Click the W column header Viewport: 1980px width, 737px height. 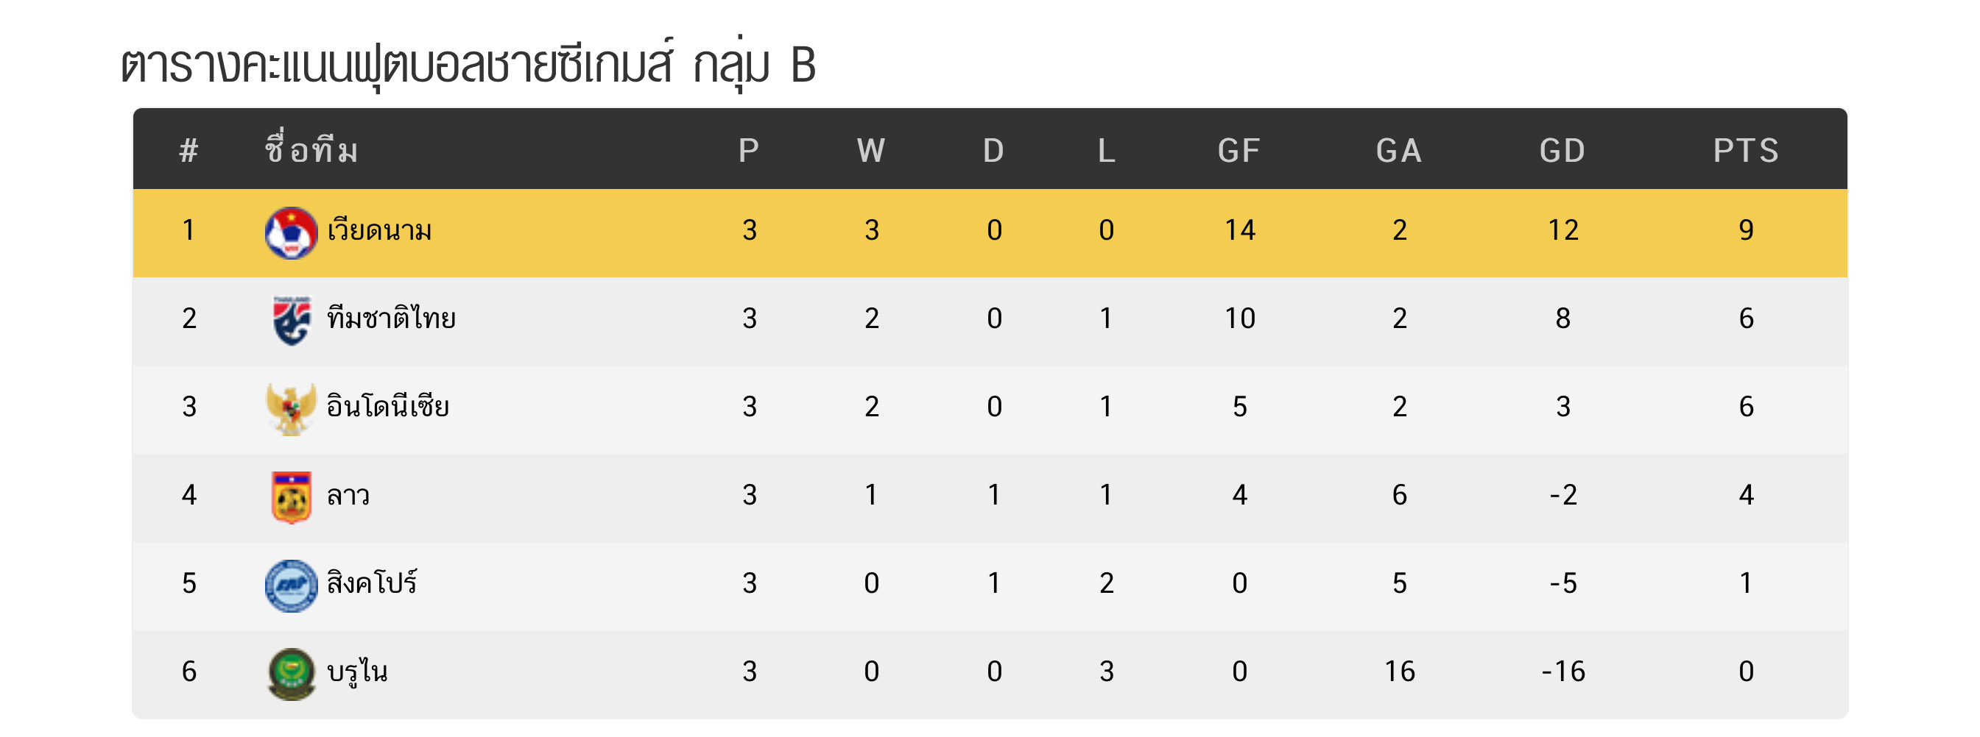(x=871, y=151)
